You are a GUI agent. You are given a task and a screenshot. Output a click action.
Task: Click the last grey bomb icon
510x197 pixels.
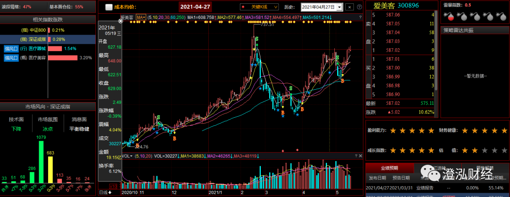tap(500, 16)
